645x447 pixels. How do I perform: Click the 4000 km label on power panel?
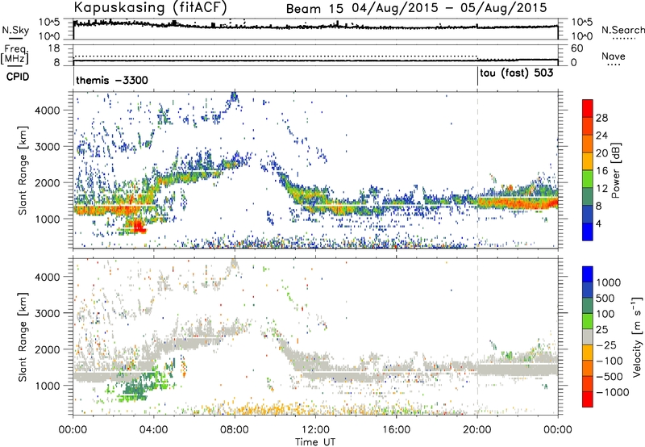[47, 111]
